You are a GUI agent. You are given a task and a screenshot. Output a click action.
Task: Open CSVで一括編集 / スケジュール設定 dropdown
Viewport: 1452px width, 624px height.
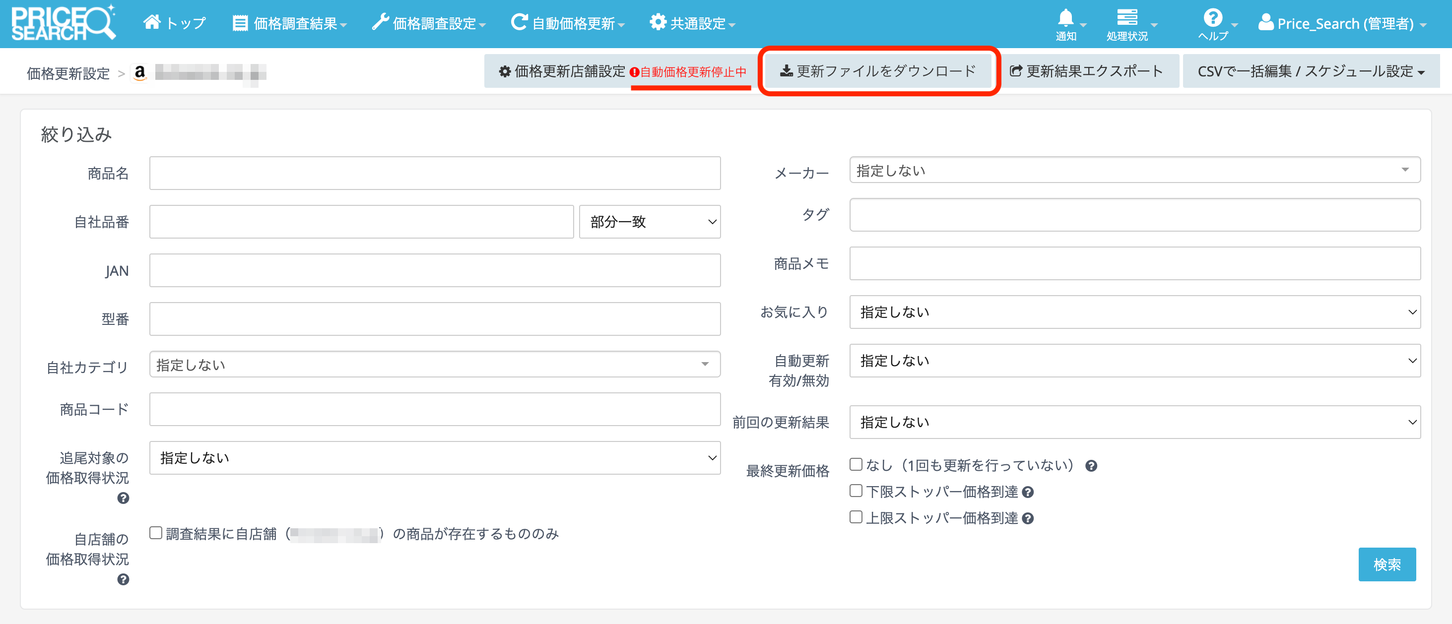point(1311,71)
